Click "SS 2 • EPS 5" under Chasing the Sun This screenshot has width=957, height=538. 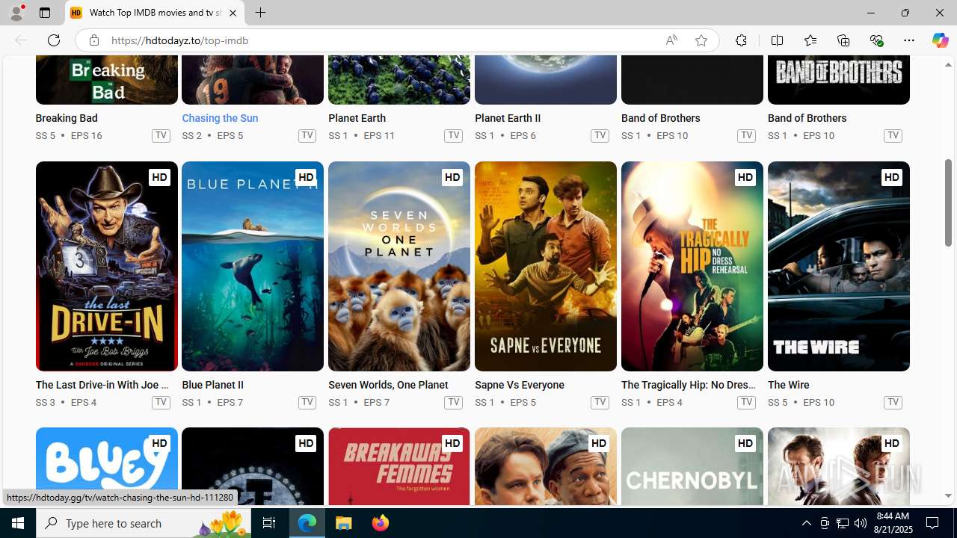point(212,135)
